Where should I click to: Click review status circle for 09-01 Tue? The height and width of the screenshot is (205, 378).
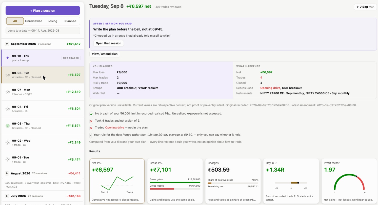point(8,160)
